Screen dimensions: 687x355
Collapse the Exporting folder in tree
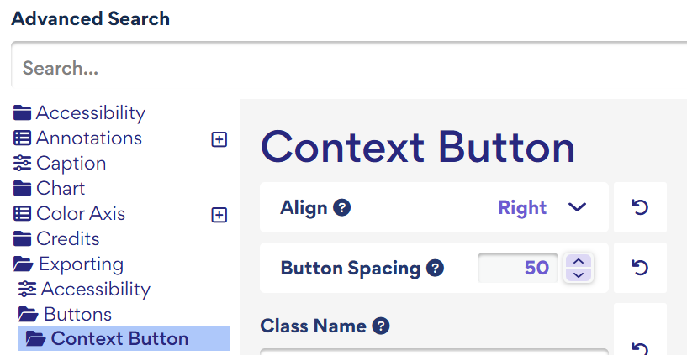(x=68, y=264)
